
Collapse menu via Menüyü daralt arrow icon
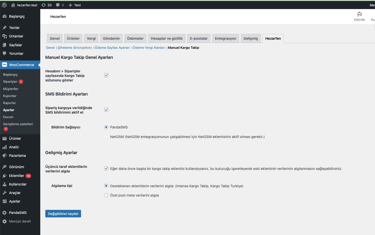coord(5,221)
